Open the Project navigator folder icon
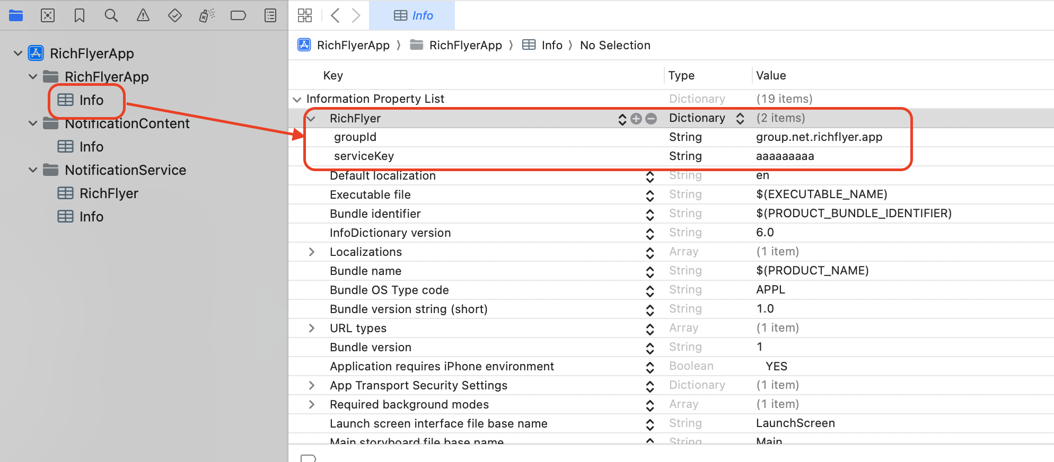This screenshot has height=462, width=1054. click(x=16, y=15)
